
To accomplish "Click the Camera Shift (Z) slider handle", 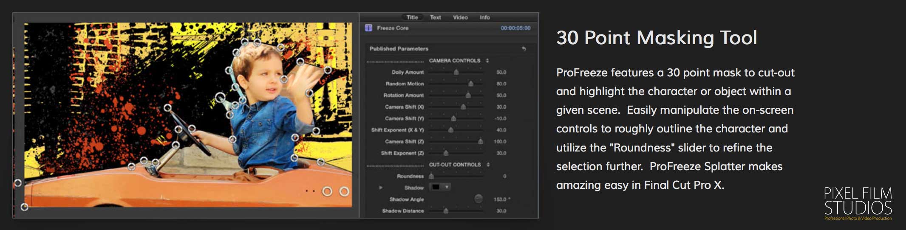I will (x=480, y=141).
